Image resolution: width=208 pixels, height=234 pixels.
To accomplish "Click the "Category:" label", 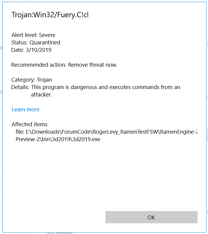I will click(x=23, y=80).
